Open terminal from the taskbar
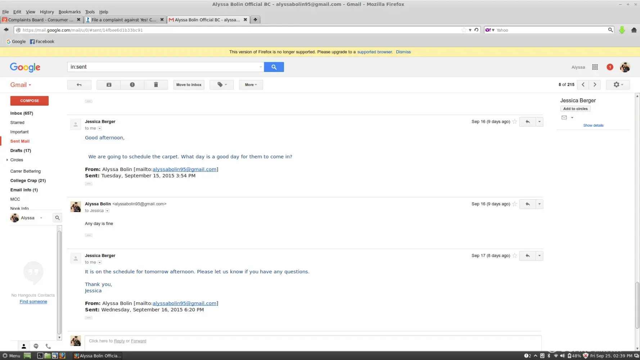 [40, 356]
